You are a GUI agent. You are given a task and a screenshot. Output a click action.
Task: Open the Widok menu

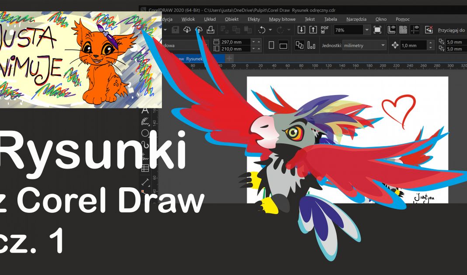tap(188, 19)
